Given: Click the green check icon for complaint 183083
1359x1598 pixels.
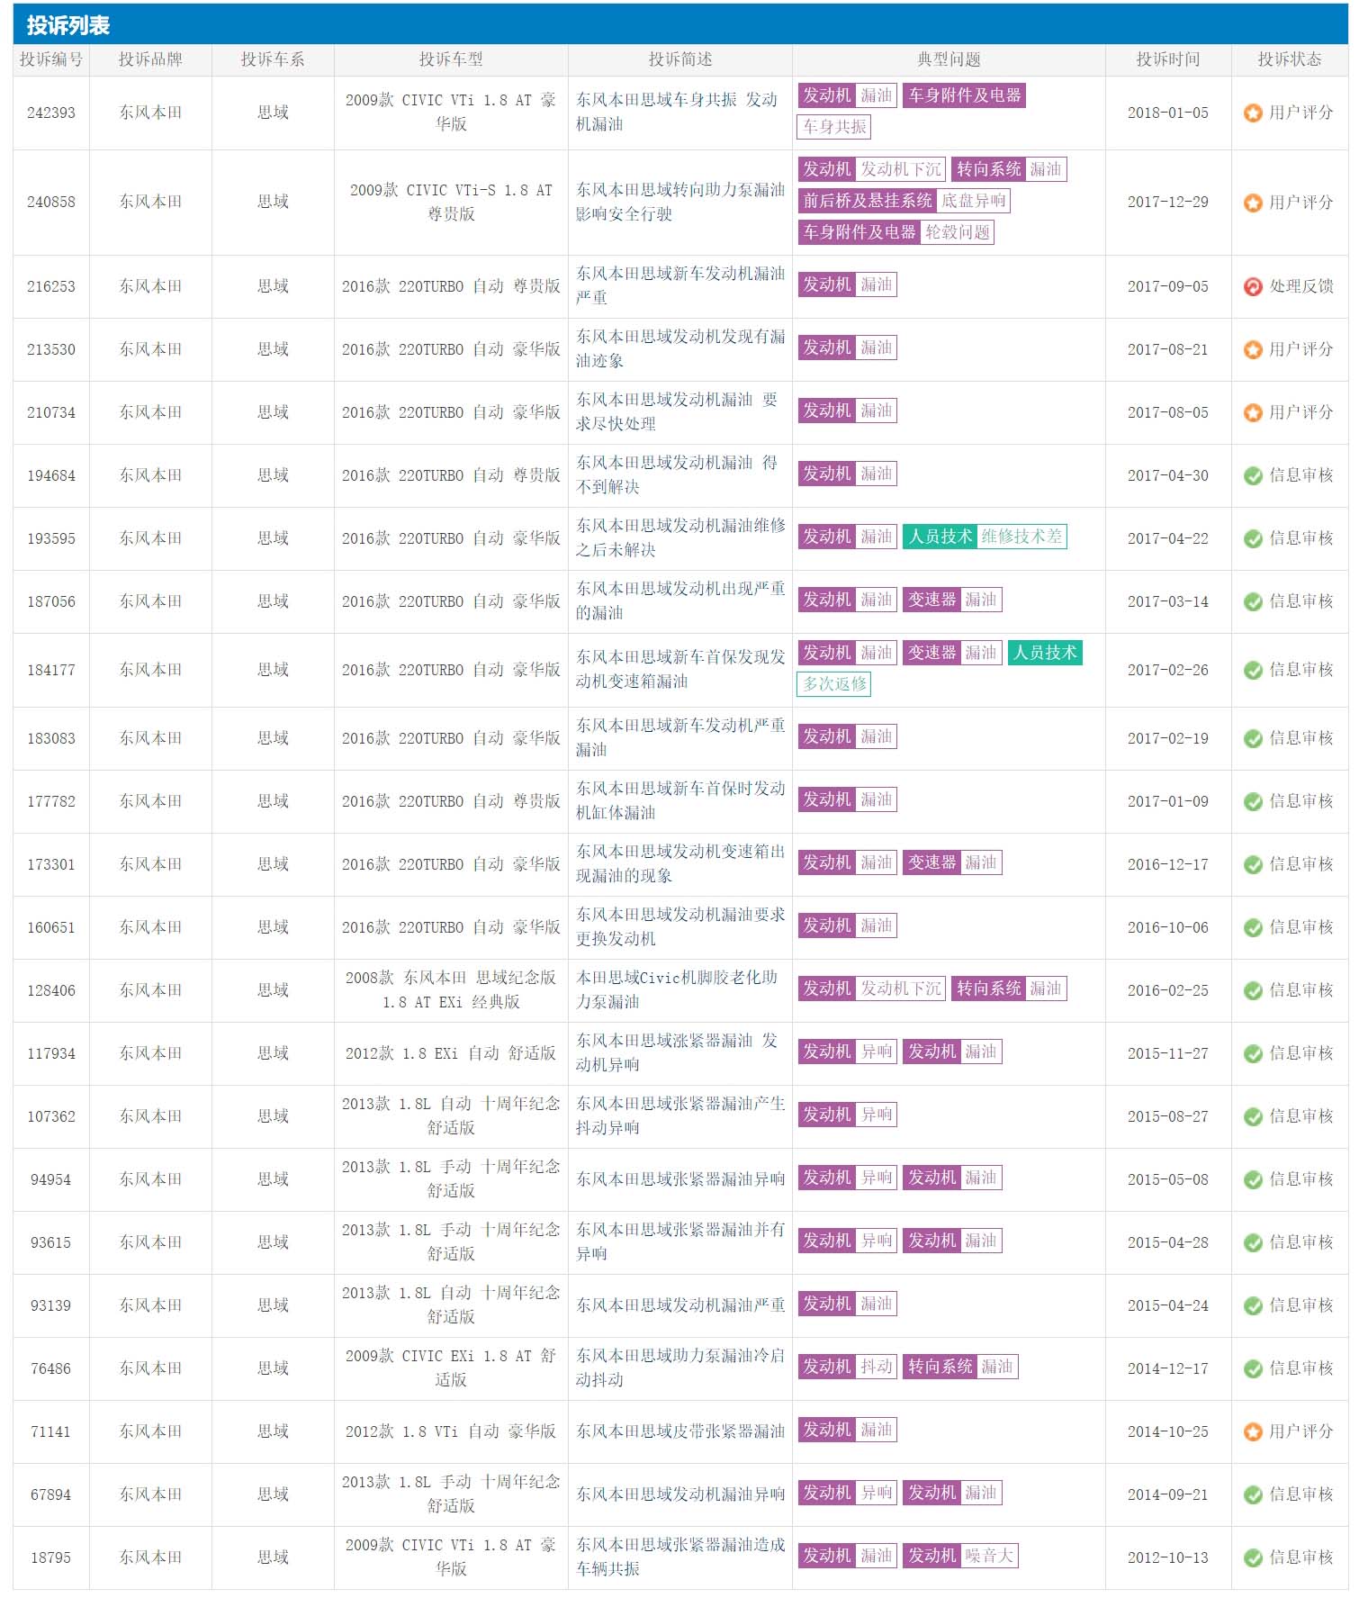Looking at the screenshot, I should coord(1253,739).
